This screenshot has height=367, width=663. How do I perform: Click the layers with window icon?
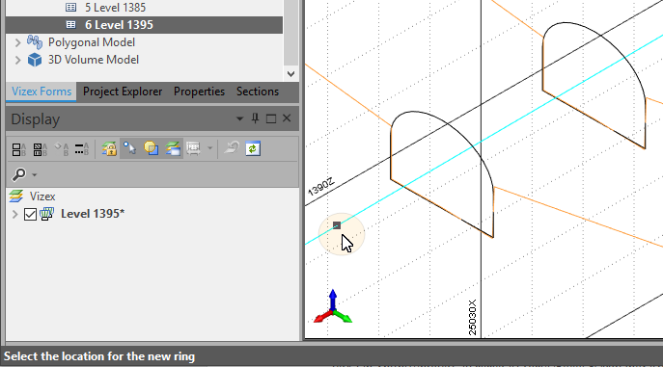pyautogui.click(x=173, y=149)
